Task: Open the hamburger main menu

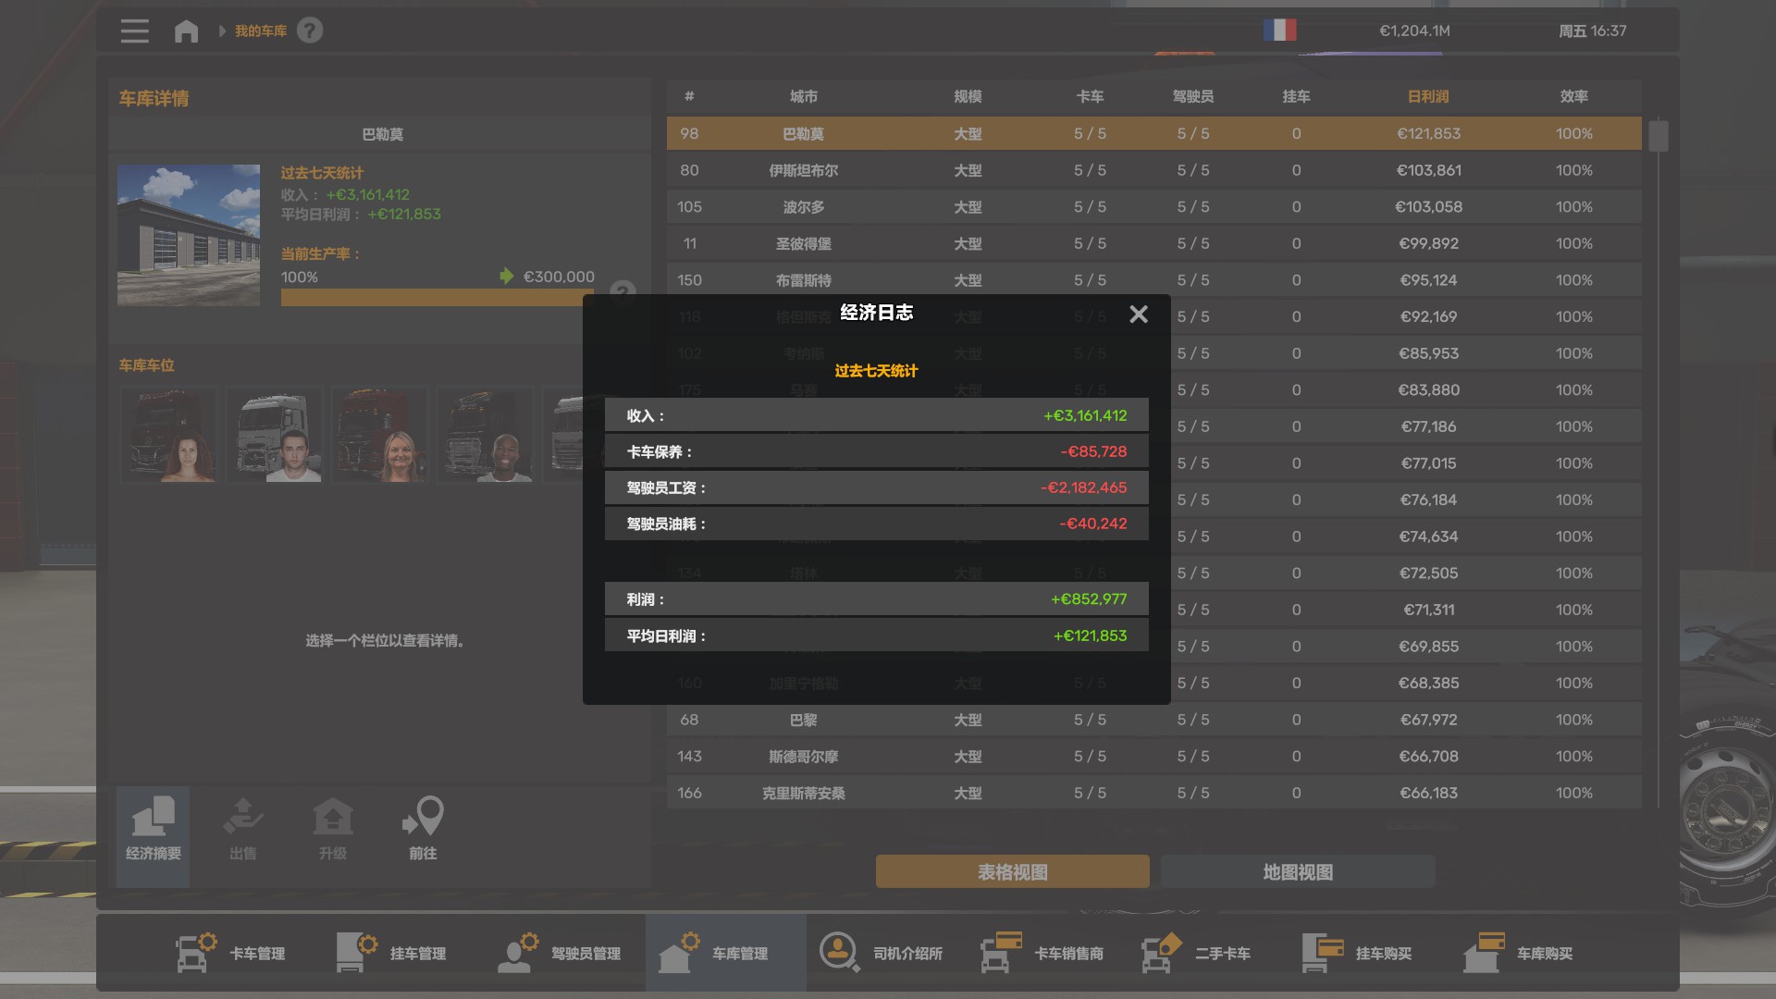Action: point(134,31)
